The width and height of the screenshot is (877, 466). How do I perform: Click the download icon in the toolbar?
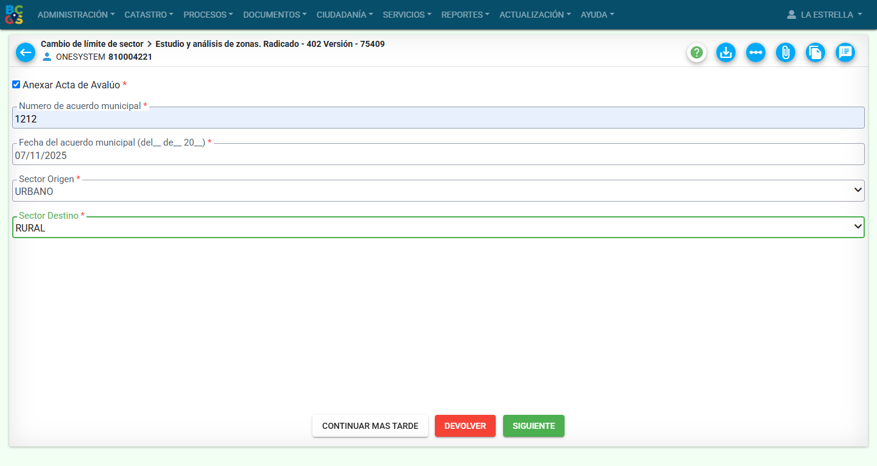(725, 53)
